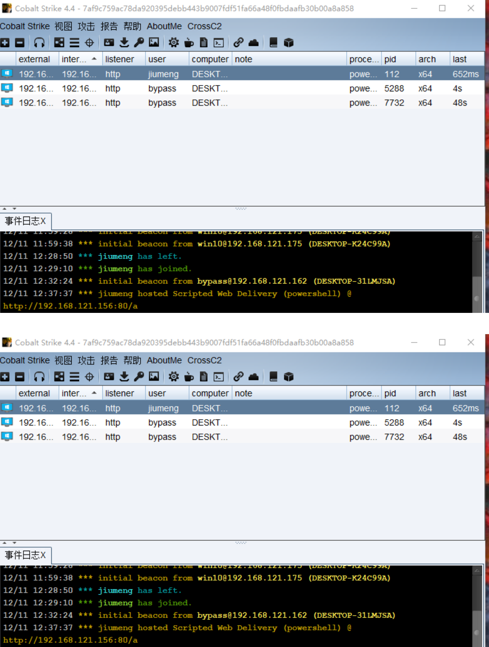Click event log scrollbar up arrow, bottom window
This screenshot has height=647, width=489.
coord(477,571)
